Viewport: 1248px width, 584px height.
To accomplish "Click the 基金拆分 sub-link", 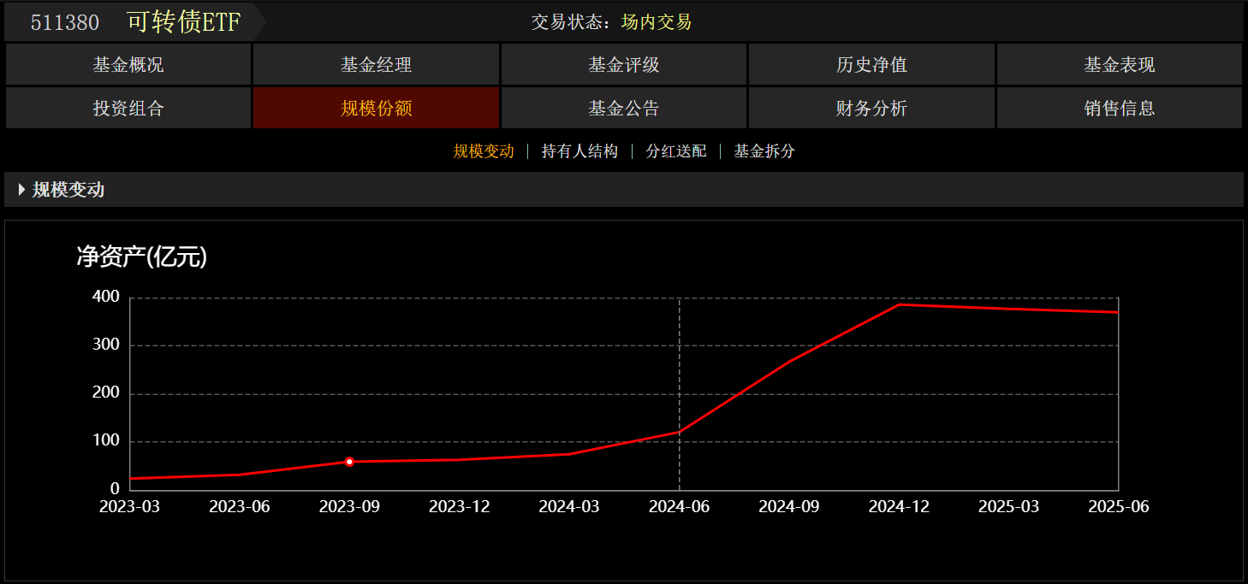I will click(764, 151).
